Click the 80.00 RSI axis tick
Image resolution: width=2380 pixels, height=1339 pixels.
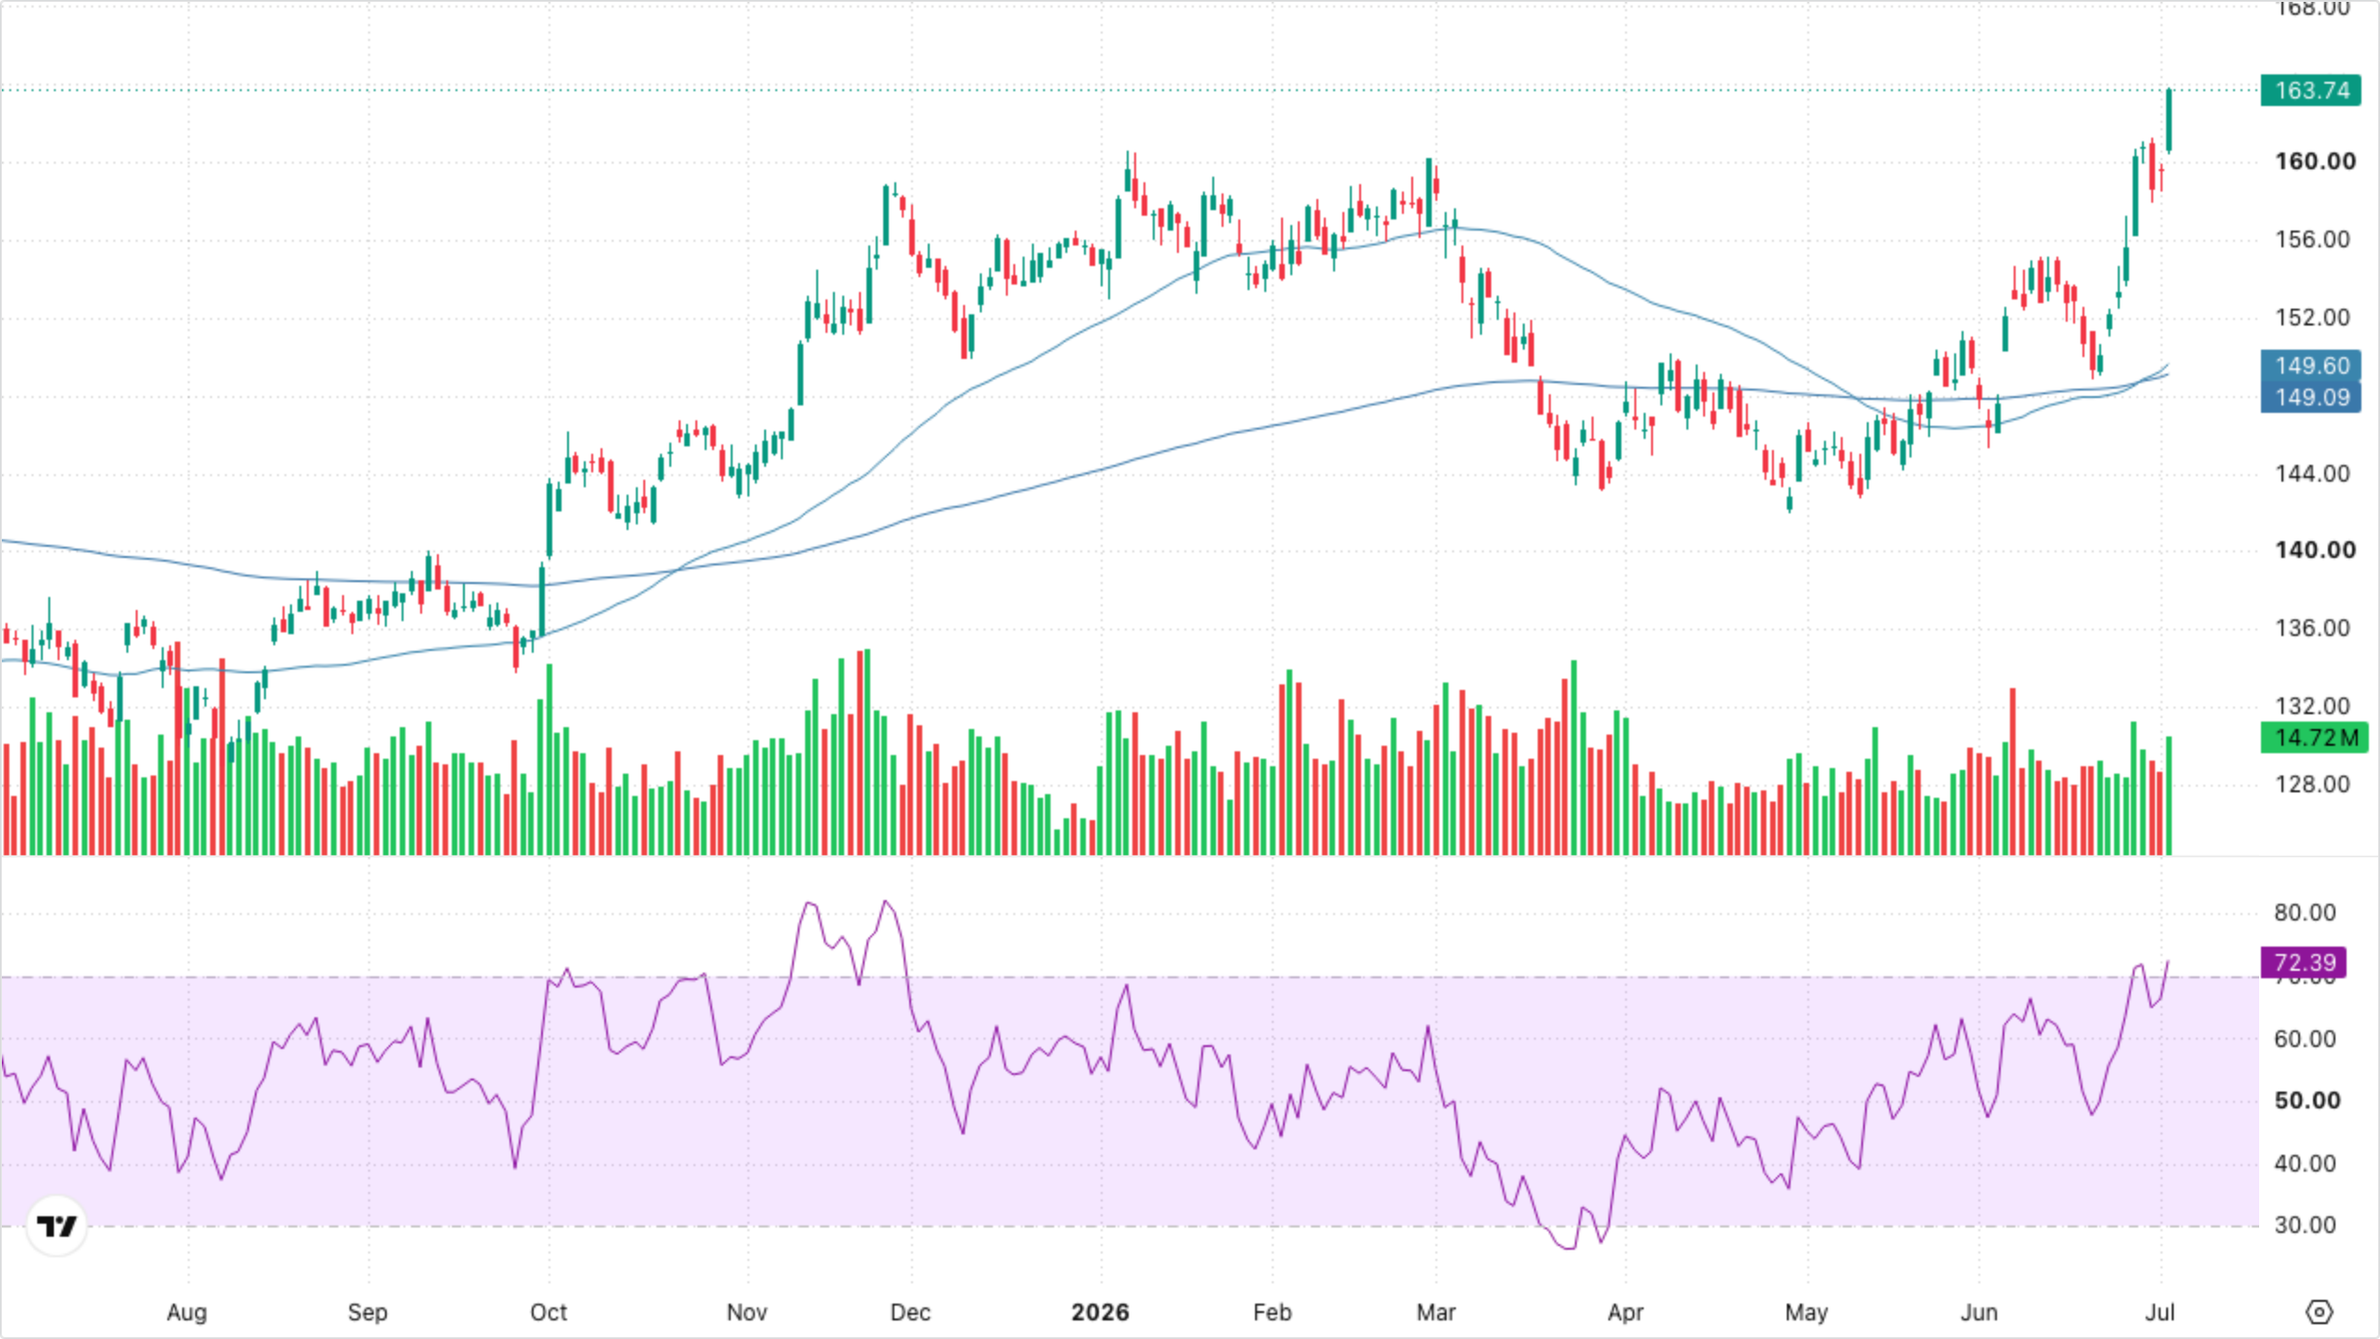tap(2305, 913)
